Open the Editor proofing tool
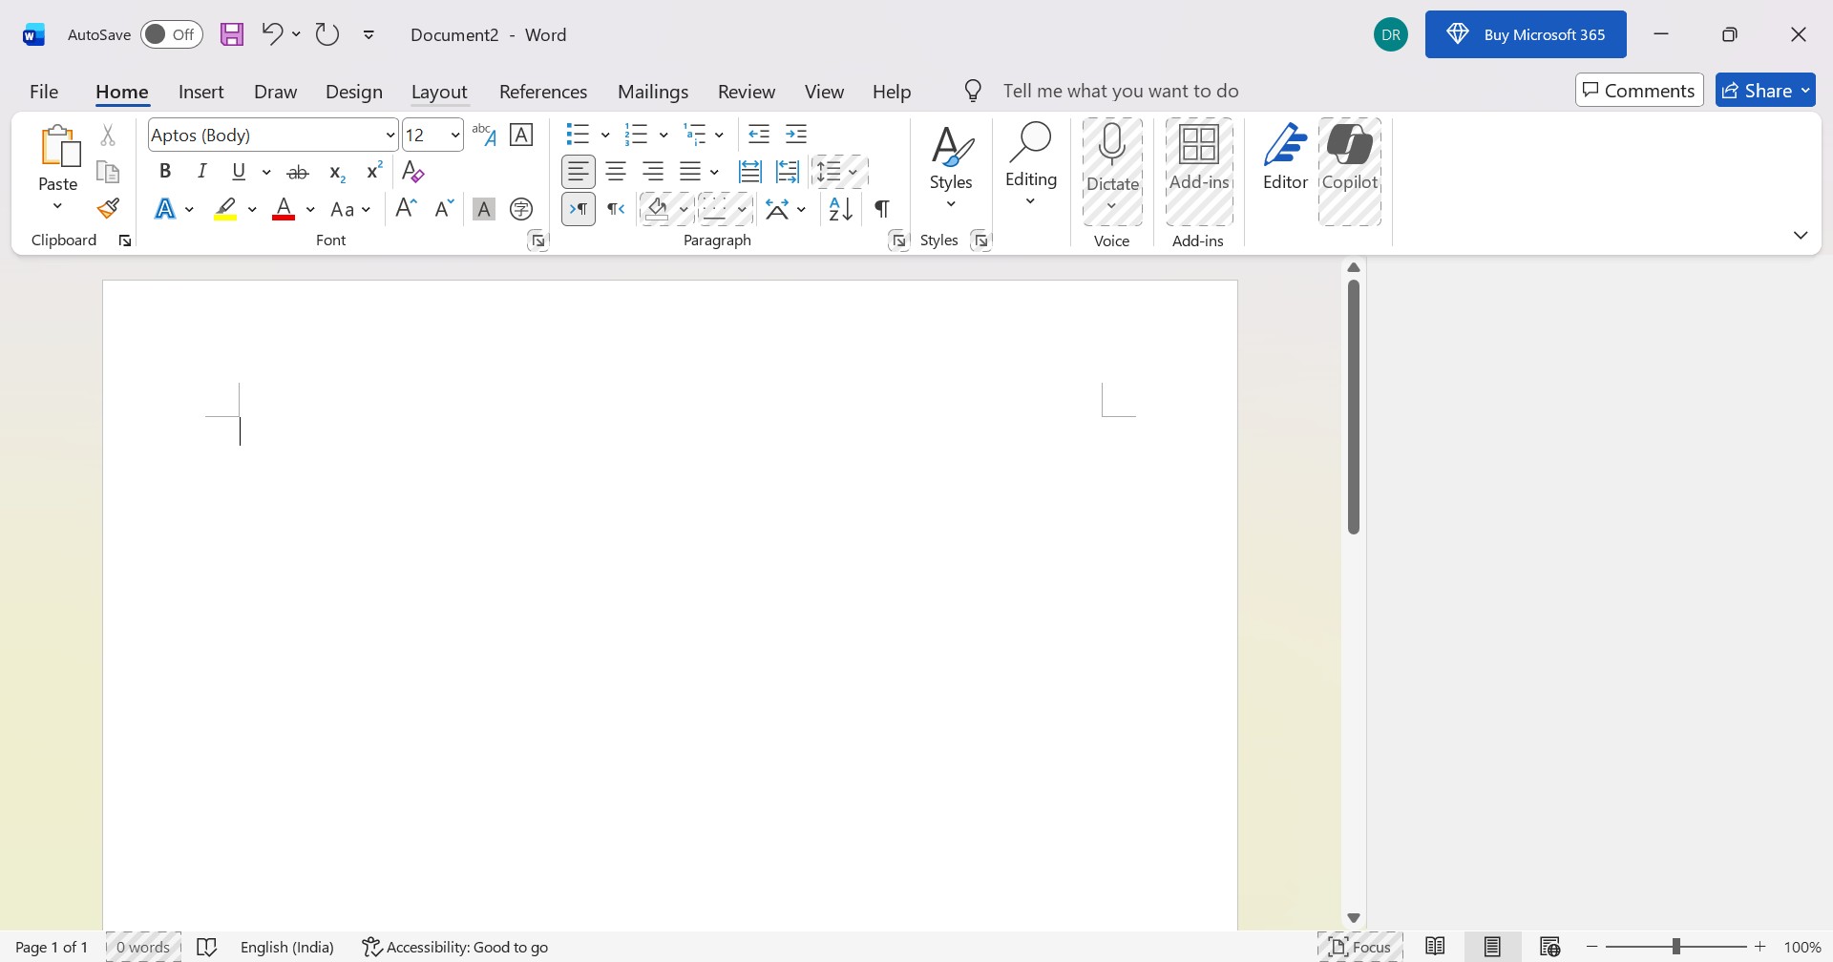The height and width of the screenshot is (962, 1833). [1285, 158]
